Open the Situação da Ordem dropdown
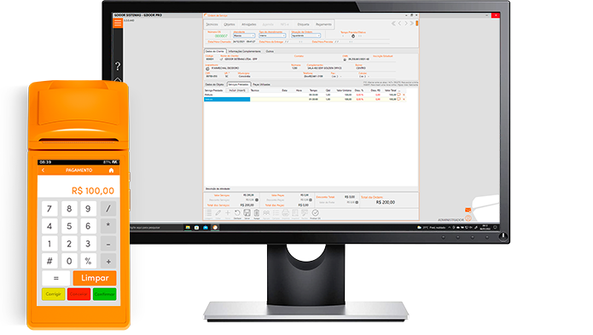Image resolution: width=593 pixels, height=335 pixels. [x=306, y=36]
